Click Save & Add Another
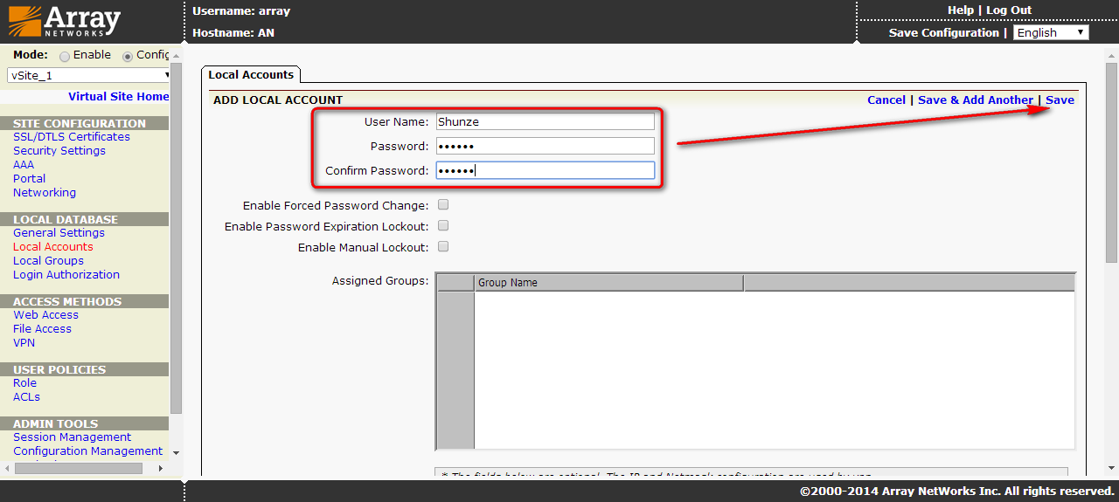Screen dimensions: 1119x502 point(975,100)
